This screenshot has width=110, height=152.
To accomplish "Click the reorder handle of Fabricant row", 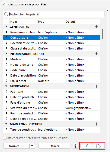I will point(7,91).
